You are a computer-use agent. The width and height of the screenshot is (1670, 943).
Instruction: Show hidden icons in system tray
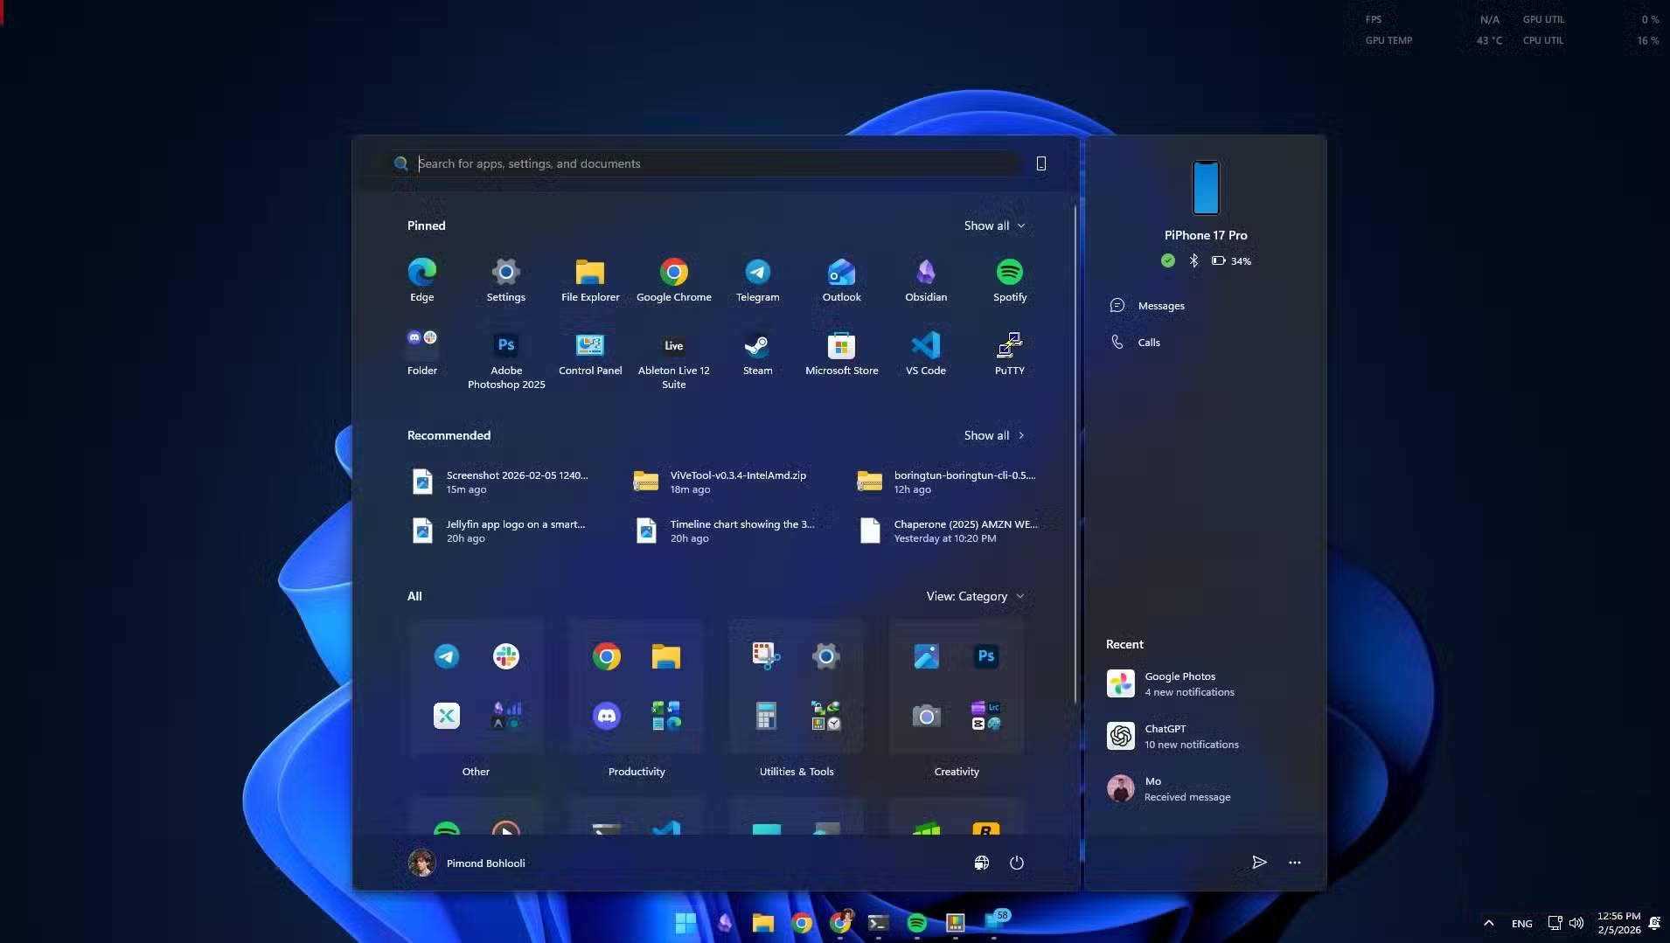click(x=1488, y=923)
